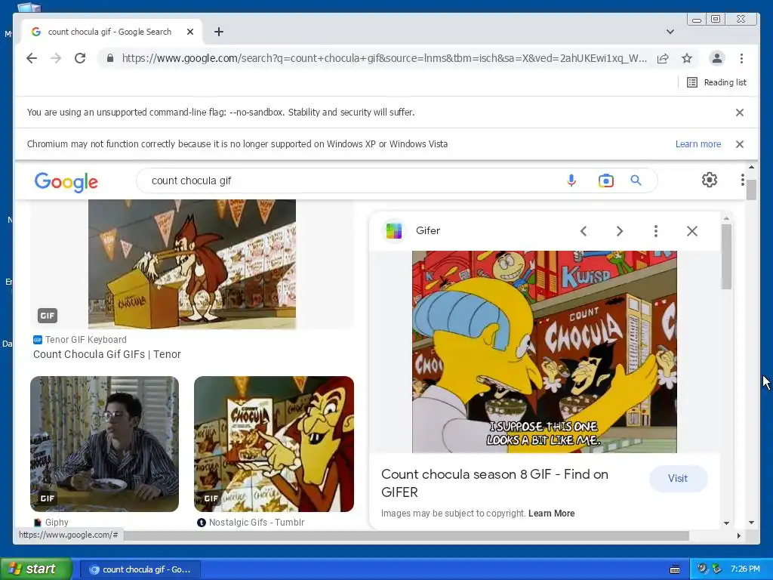Click the preview panel scroll-down arrow

pos(726,523)
